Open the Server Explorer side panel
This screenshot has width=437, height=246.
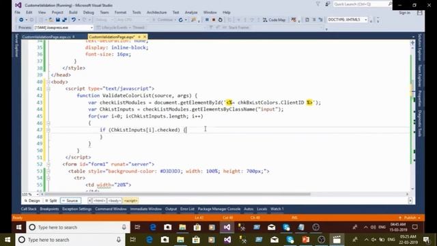[x=16, y=46]
